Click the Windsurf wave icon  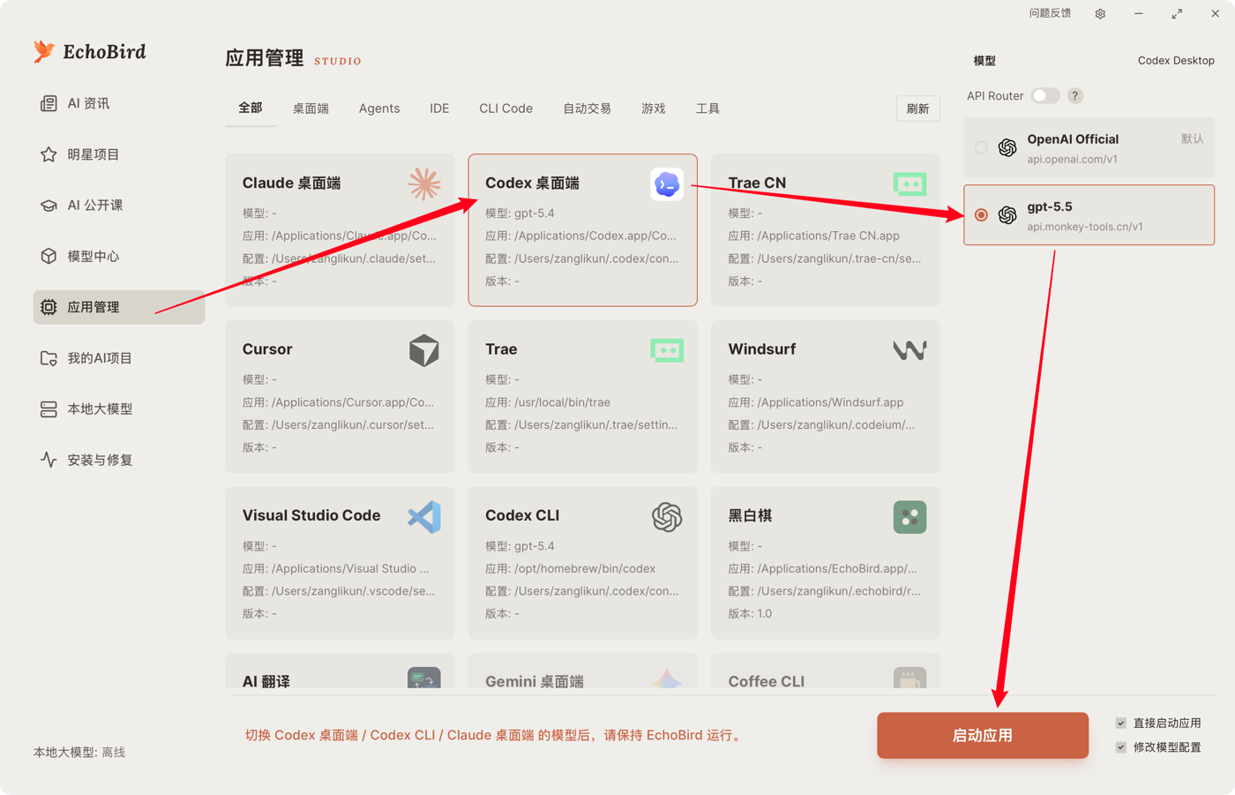909,350
